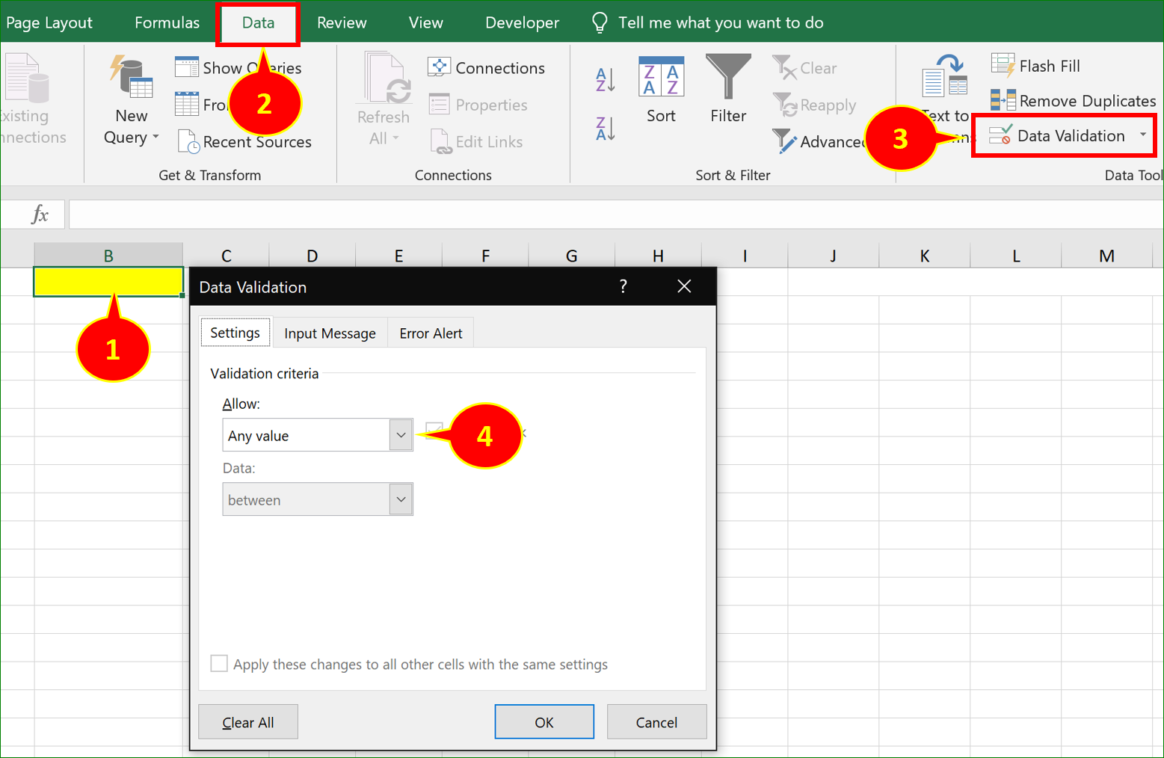Select the Flash Fill icon
Viewport: 1164px width, 758px height.
click(1003, 65)
